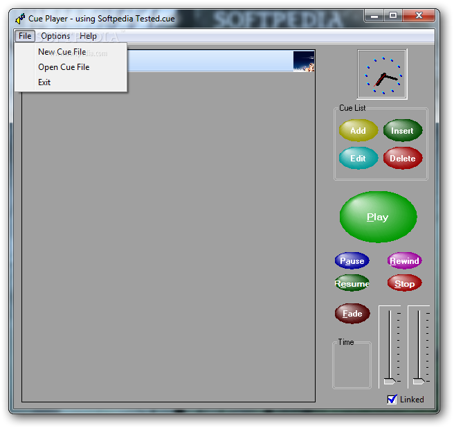This screenshot has height=428, width=454.
Task: Open the File menu
Action: coord(25,36)
